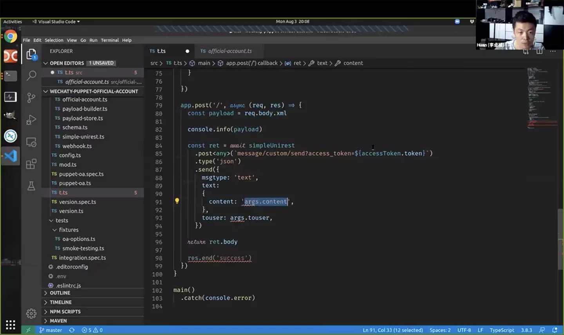Viewport: 564px width, 335px height.
Task: Click the Manage gear icon
Action: point(31,313)
